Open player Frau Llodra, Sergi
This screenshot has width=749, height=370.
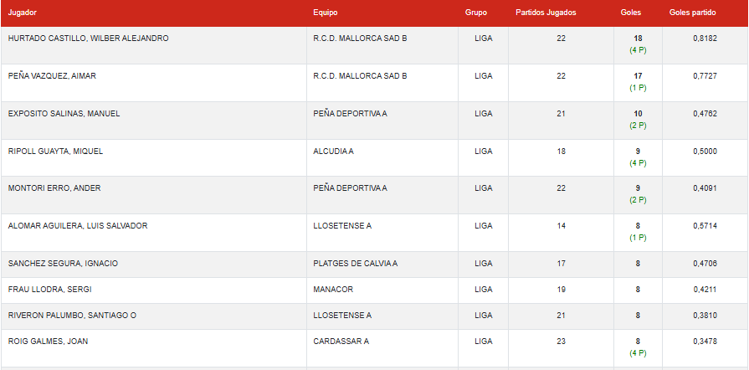(x=49, y=290)
